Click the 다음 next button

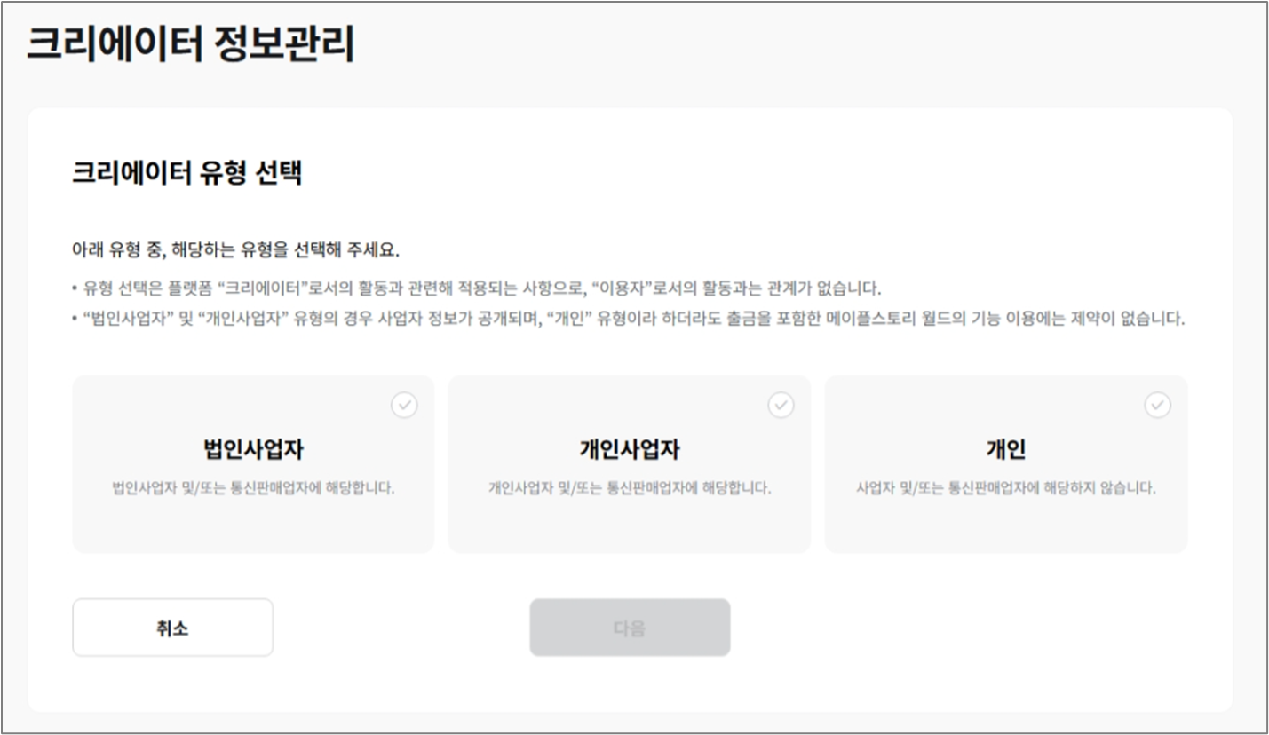tap(630, 627)
